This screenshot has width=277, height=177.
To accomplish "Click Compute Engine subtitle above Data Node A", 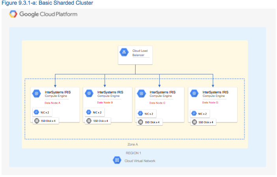I will point(56,96).
